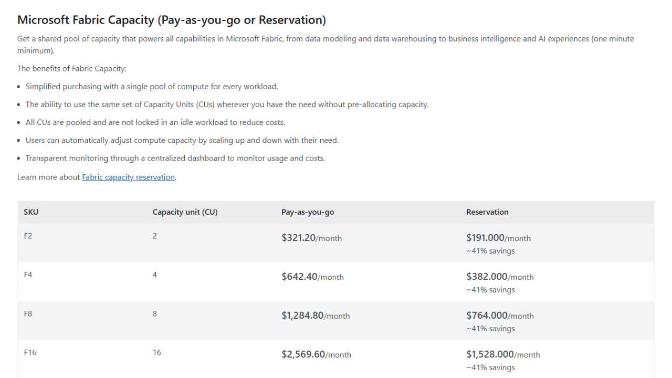
Task: Click the intro paragraph about shared pool capacity
Action: 325,45
